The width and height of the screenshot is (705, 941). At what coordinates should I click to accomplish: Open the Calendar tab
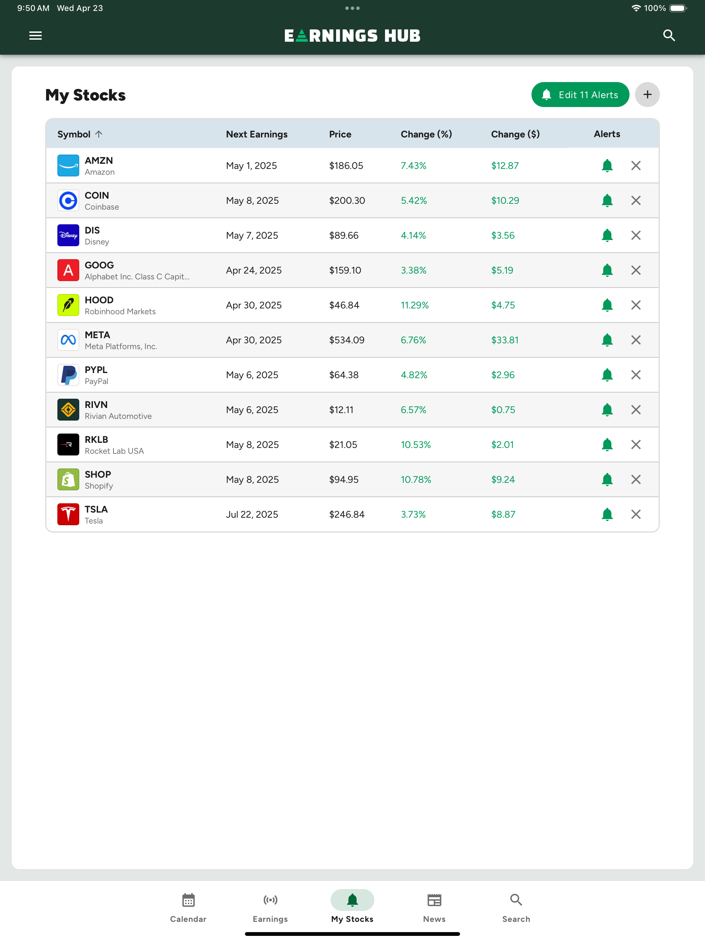click(x=188, y=907)
